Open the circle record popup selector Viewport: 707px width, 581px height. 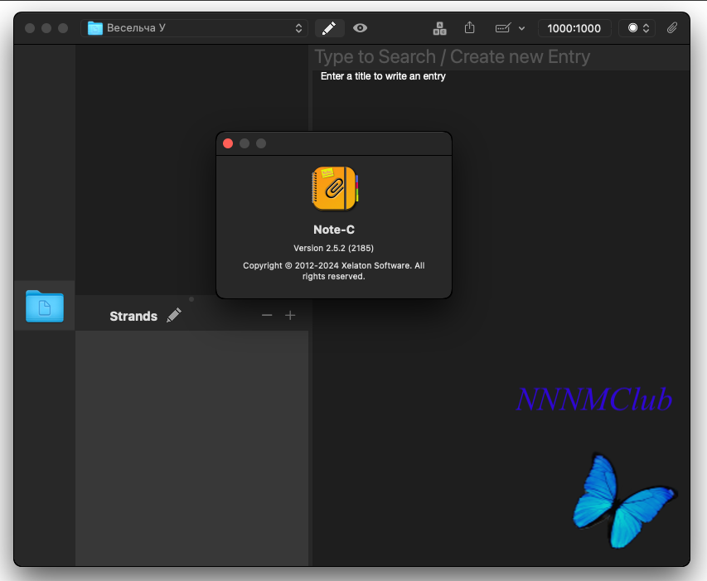click(x=637, y=28)
